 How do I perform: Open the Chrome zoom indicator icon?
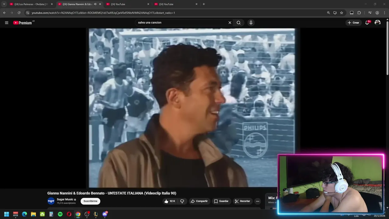[328, 13]
